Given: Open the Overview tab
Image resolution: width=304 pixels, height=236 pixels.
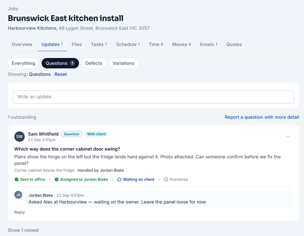Looking at the screenshot, I should click(22, 44).
